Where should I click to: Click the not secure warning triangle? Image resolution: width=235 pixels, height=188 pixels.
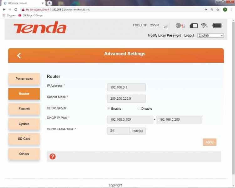click(x=23, y=10)
